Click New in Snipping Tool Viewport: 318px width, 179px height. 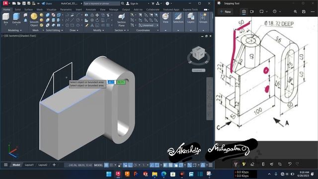226,12
